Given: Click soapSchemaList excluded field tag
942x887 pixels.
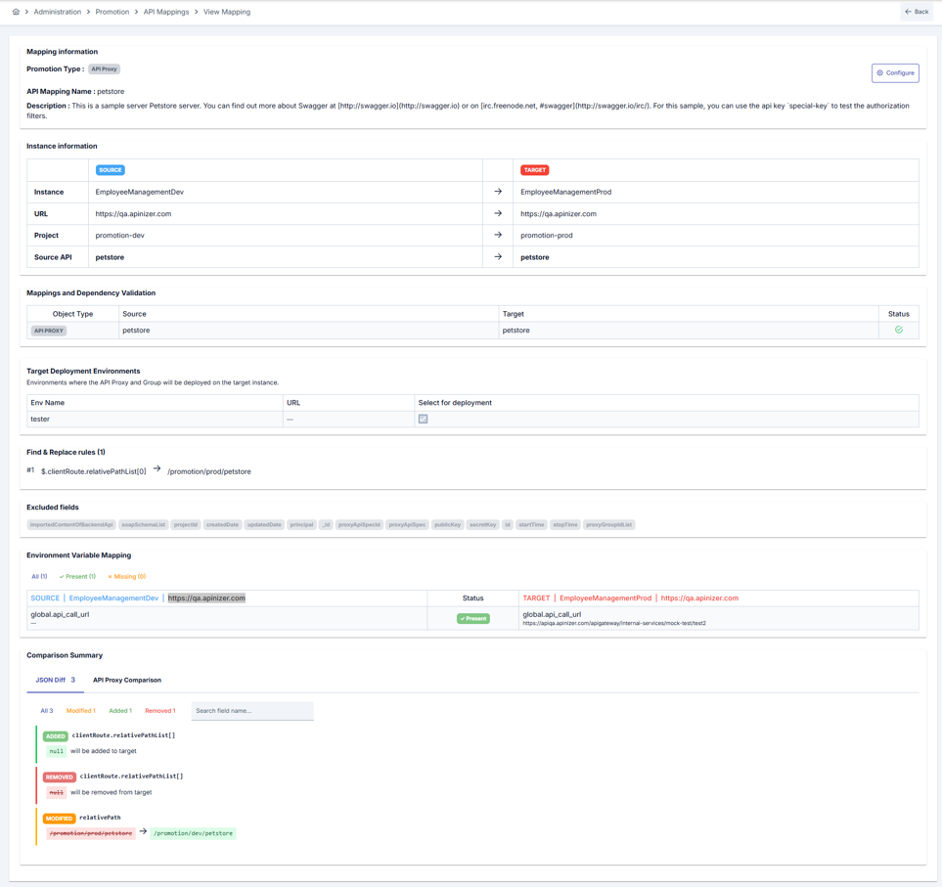Looking at the screenshot, I should point(143,525).
